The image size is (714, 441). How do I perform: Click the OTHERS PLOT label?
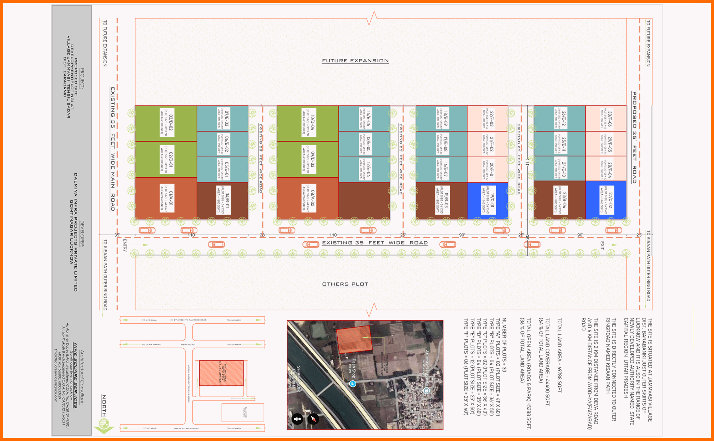[345, 284]
